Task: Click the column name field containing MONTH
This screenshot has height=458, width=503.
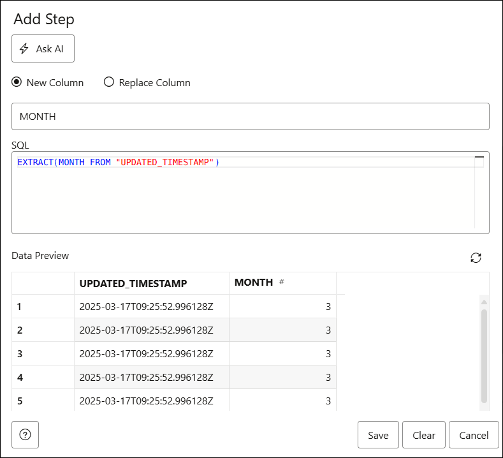Action: pyautogui.click(x=250, y=117)
